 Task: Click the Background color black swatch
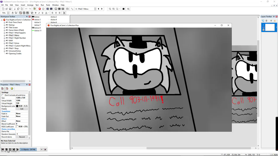point(17,106)
